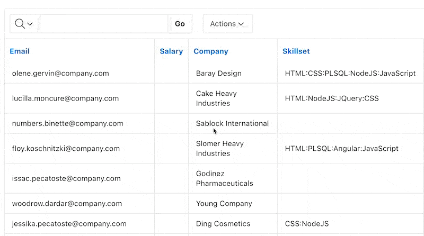Click the Go button
Screen dimensions: 424x236
pyautogui.click(x=180, y=24)
